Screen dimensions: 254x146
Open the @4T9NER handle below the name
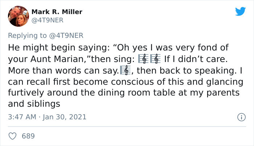[47, 20]
